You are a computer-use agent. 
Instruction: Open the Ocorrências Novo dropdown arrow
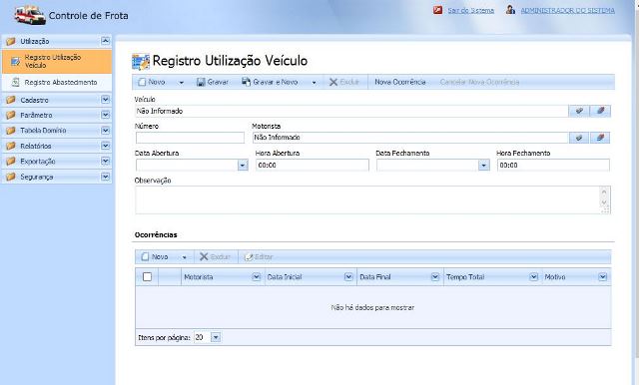click(x=184, y=257)
